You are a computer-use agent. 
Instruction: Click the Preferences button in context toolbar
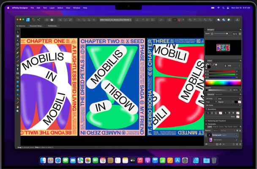click(x=53, y=26)
